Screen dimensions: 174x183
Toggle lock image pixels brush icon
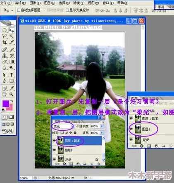67,133
